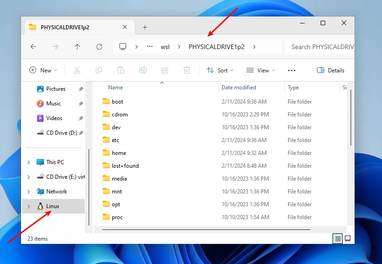Click the Up directory arrow
382x264 pixels.
[x=77, y=47]
